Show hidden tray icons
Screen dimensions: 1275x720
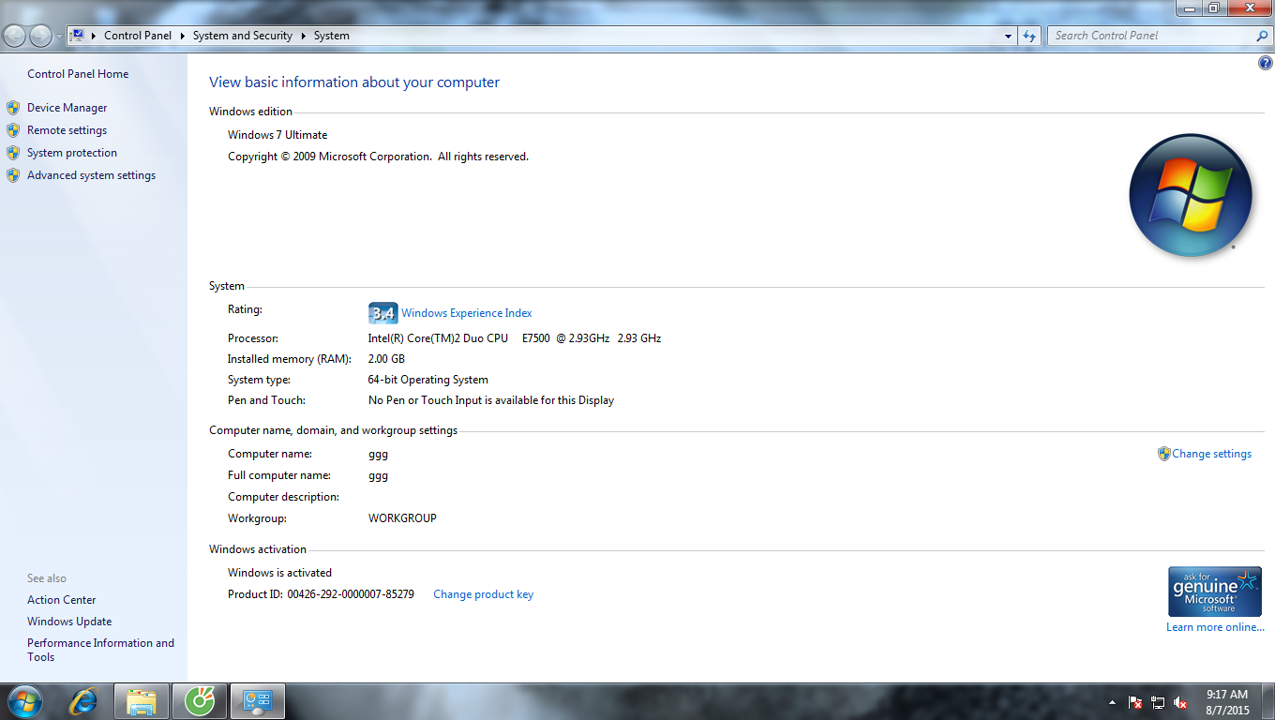(x=1113, y=702)
